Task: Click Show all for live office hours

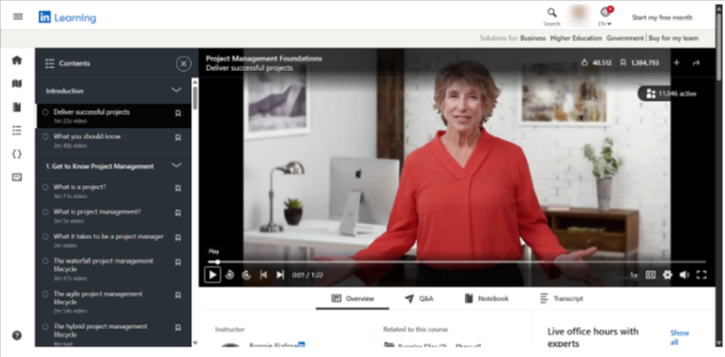Action: point(679,338)
